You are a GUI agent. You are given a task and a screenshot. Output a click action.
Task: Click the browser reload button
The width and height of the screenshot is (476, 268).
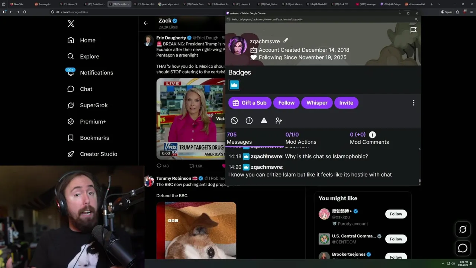25,12
